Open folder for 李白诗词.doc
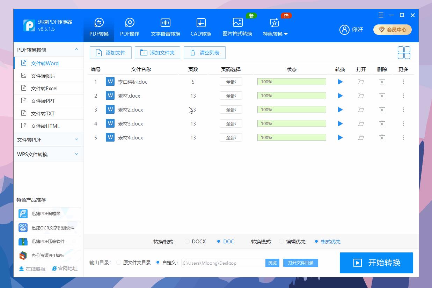 361,82
